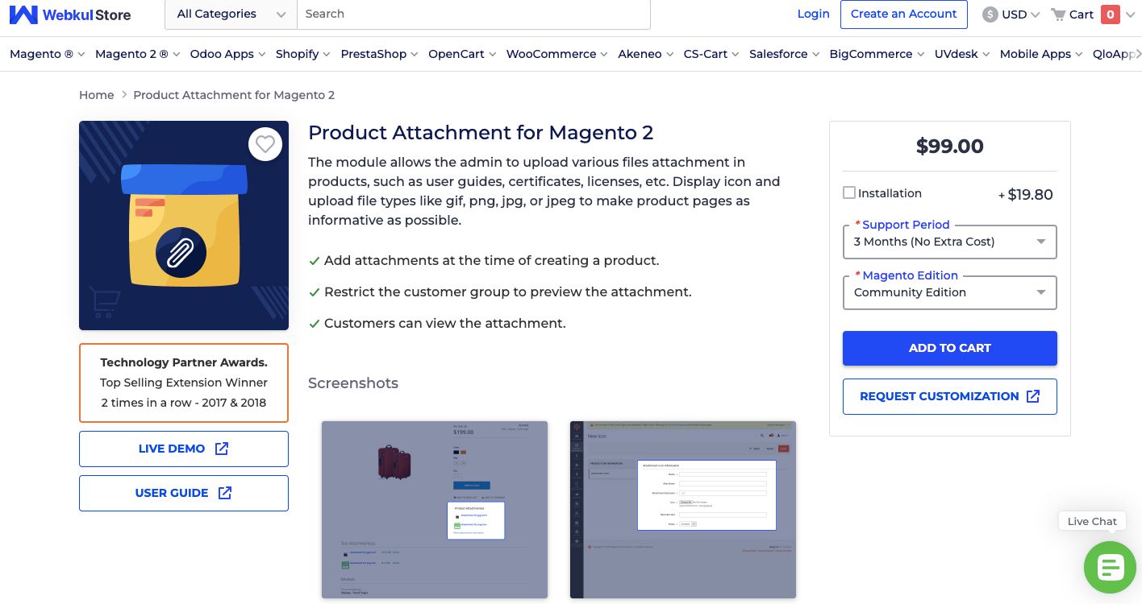This screenshot has width=1142, height=604.
Task: Click the external-link icon on User Guide
Action: 225,492
